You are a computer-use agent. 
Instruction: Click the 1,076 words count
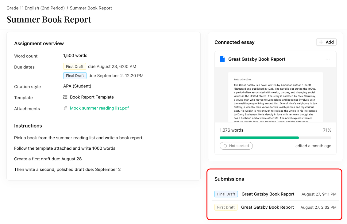[231, 130]
